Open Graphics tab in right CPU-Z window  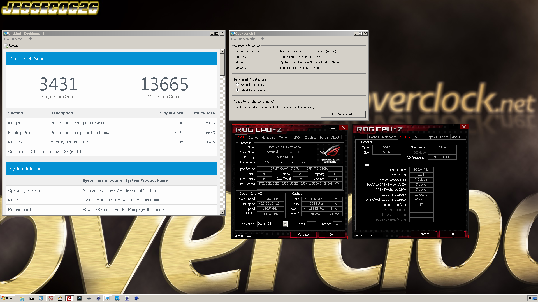(431, 137)
